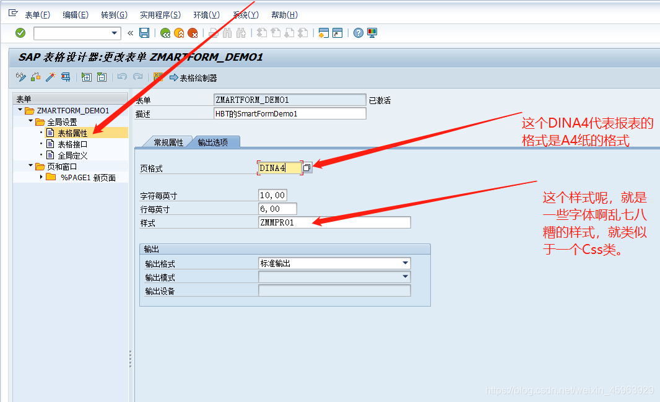Click the Check structure icon
Image resolution: width=660 pixels, height=402 pixels.
tap(36, 77)
